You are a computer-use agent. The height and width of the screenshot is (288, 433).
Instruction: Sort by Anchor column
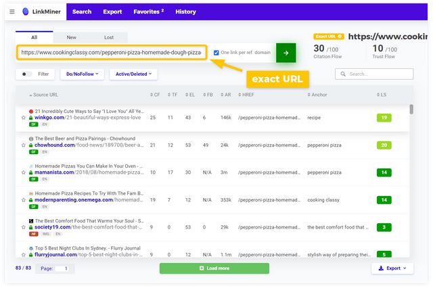[317, 95]
